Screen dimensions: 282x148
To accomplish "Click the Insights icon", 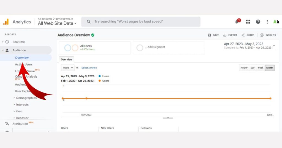I will point(262,35).
